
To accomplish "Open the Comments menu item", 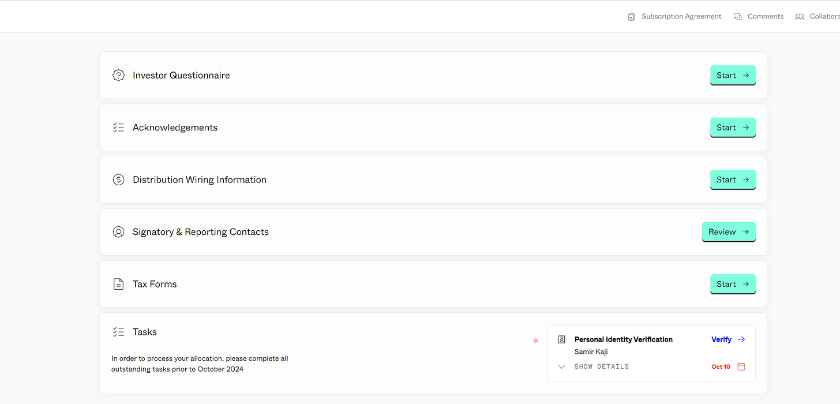I will [x=759, y=17].
